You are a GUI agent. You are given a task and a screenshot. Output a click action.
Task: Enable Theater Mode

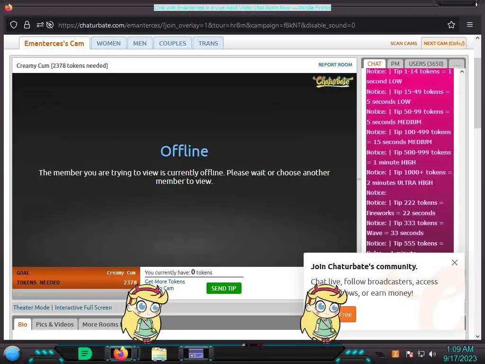pyautogui.click(x=31, y=307)
